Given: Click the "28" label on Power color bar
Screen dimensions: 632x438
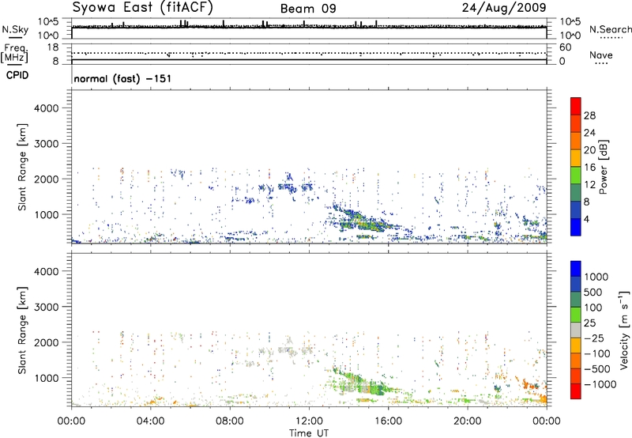Looking at the screenshot, I should pos(589,115).
